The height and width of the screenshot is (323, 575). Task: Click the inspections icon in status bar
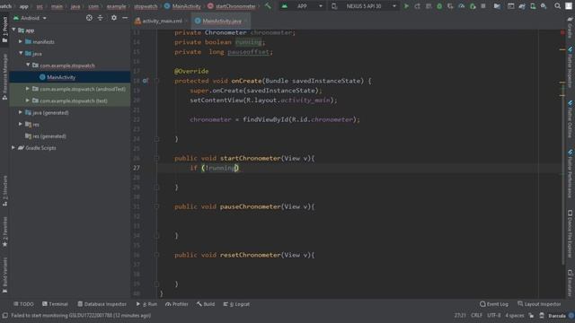[x=542, y=315]
